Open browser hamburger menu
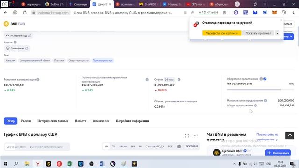Screen dimensions: 299x168 coord(265,4)
